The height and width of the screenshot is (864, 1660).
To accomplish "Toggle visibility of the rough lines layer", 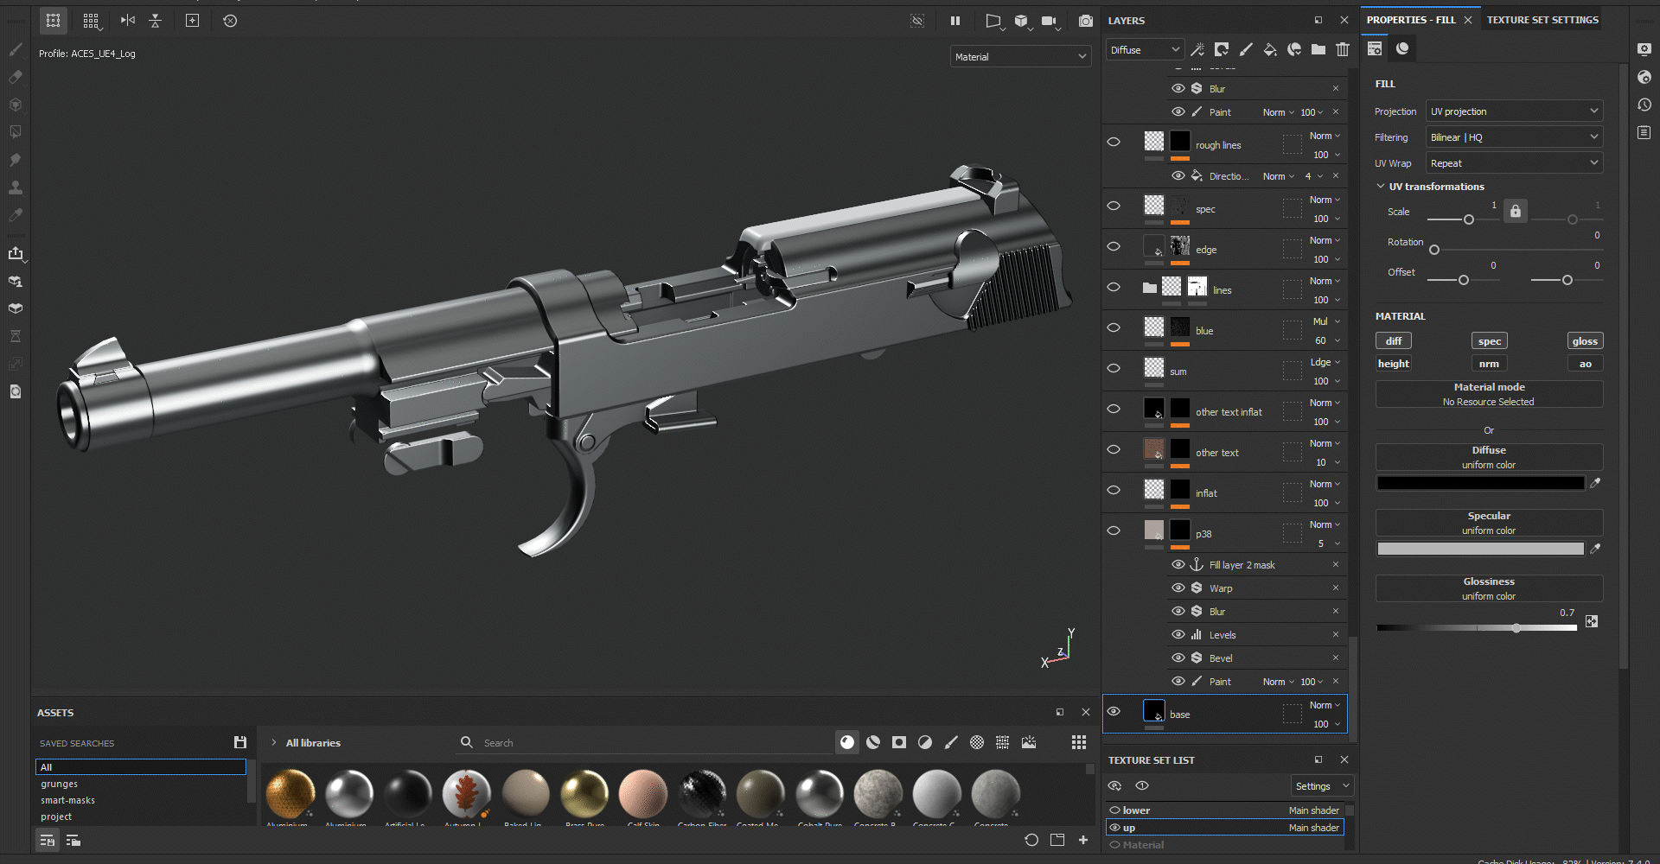I will coord(1114,142).
